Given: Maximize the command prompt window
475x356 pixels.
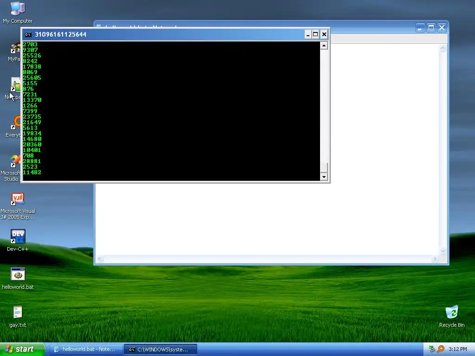Looking at the screenshot, I should [315, 34].
